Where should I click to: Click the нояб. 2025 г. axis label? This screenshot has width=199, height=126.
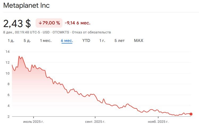pos(158,121)
